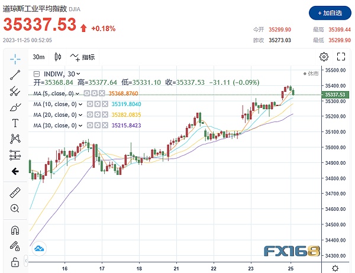Open the chart pattern tool
The height and width of the screenshot is (273, 355).
click(x=15, y=139)
